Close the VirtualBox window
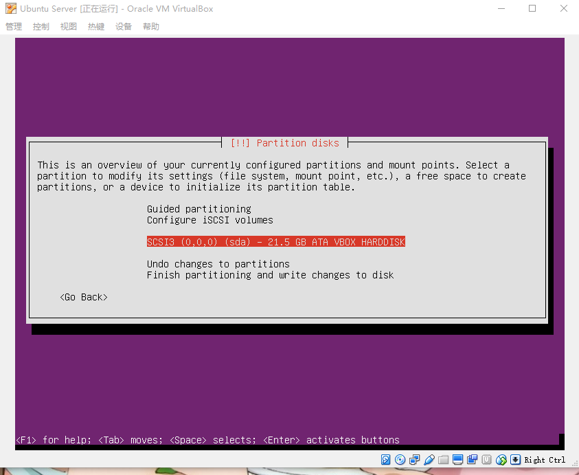The width and height of the screenshot is (579, 475). (563, 8)
